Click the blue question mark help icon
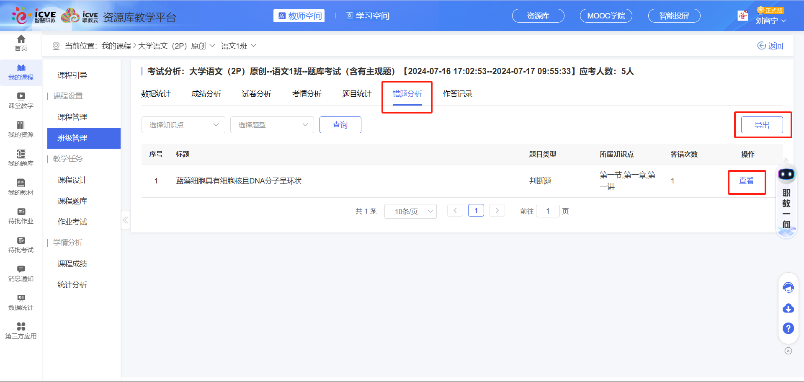 click(x=788, y=328)
